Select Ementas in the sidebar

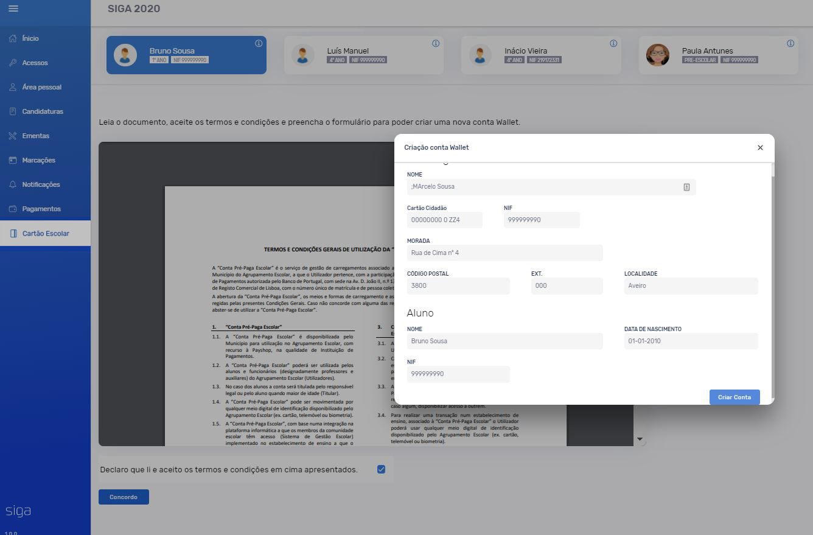35,136
